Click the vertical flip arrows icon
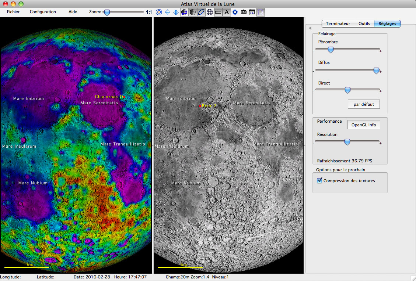The height and width of the screenshot is (281, 416). click(x=167, y=12)
